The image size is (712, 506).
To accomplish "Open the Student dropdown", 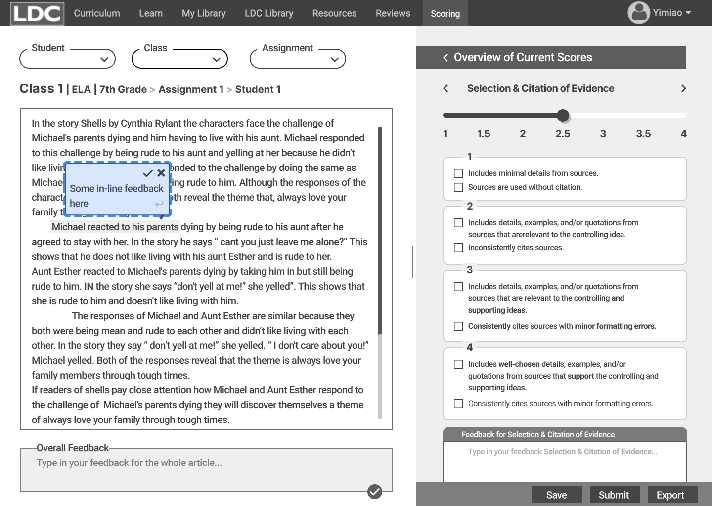I will (67, 59).
